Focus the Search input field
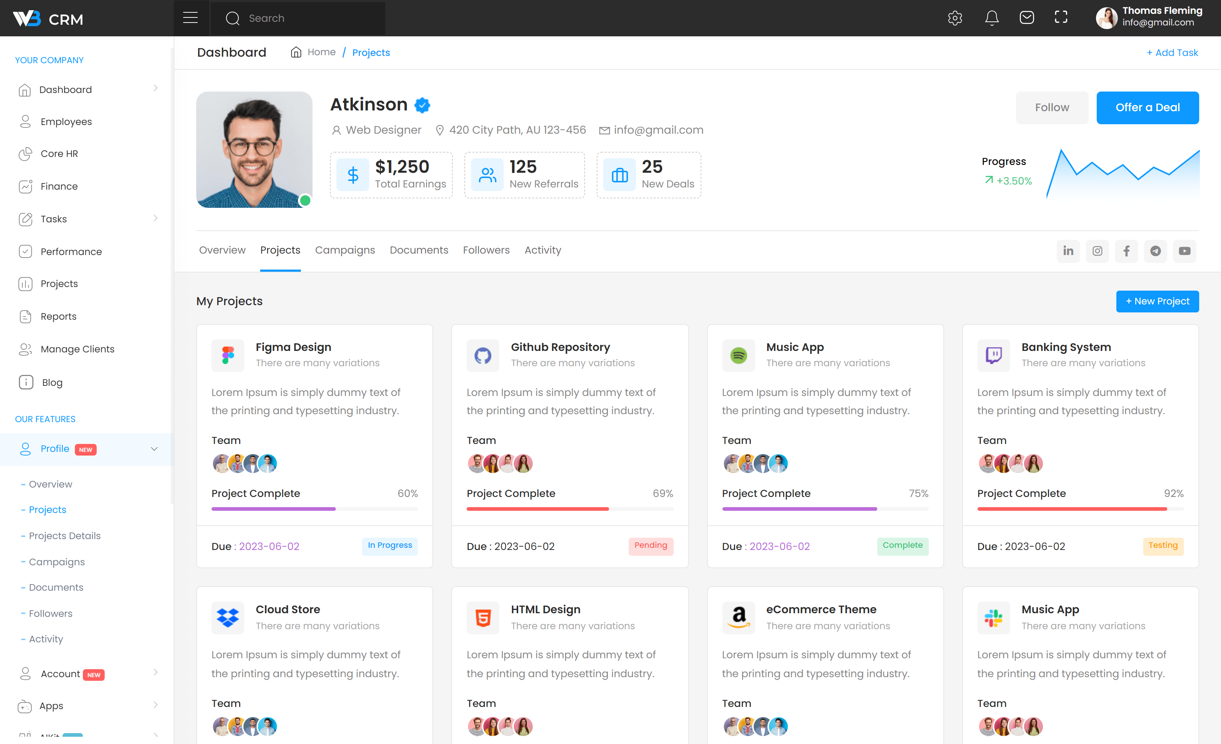The width and height of the screenshot is (1221, 744). point(298,18)
